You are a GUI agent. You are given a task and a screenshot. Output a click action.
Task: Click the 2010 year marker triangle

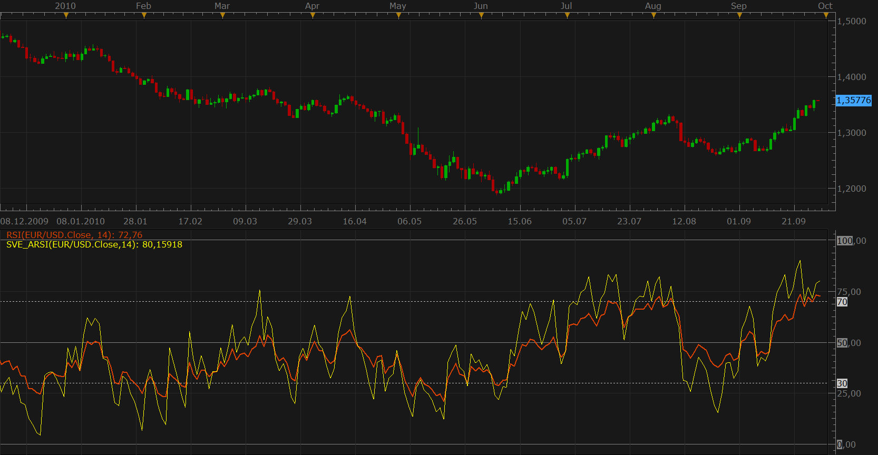pyautogui.click(x=66, y=15)
